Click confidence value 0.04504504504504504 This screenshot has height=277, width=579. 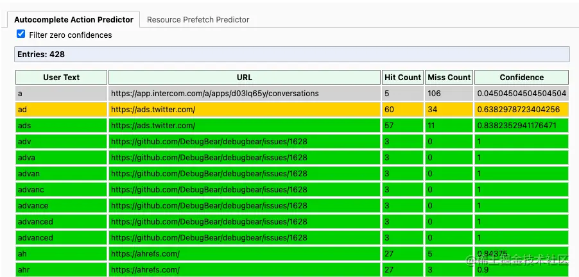click(521, 94)
